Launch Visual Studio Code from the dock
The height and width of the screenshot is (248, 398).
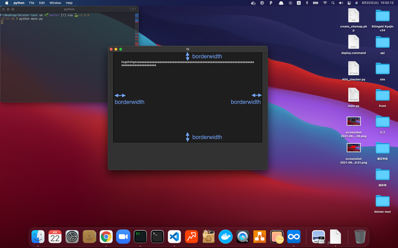pos(174,236)
